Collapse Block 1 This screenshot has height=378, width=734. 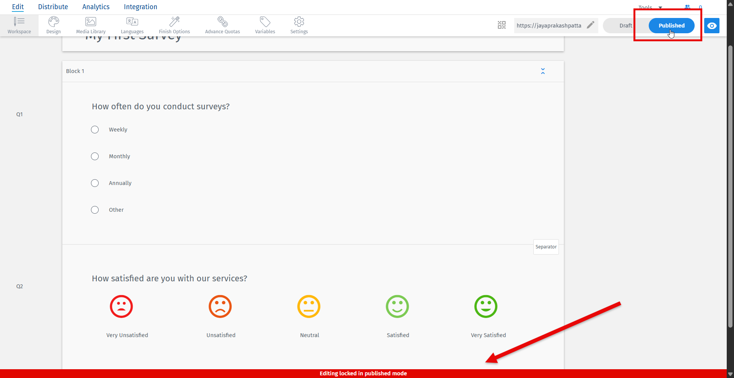pos(542,71)
